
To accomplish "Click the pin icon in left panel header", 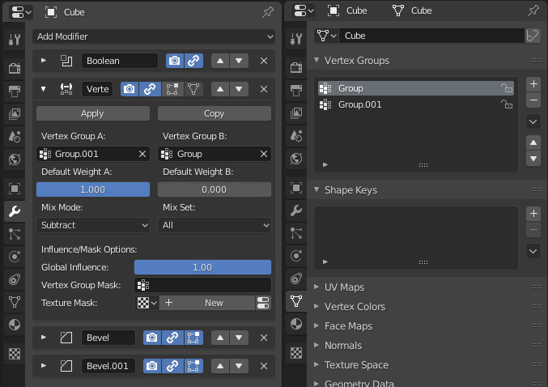I will click(x=268, y=12).
